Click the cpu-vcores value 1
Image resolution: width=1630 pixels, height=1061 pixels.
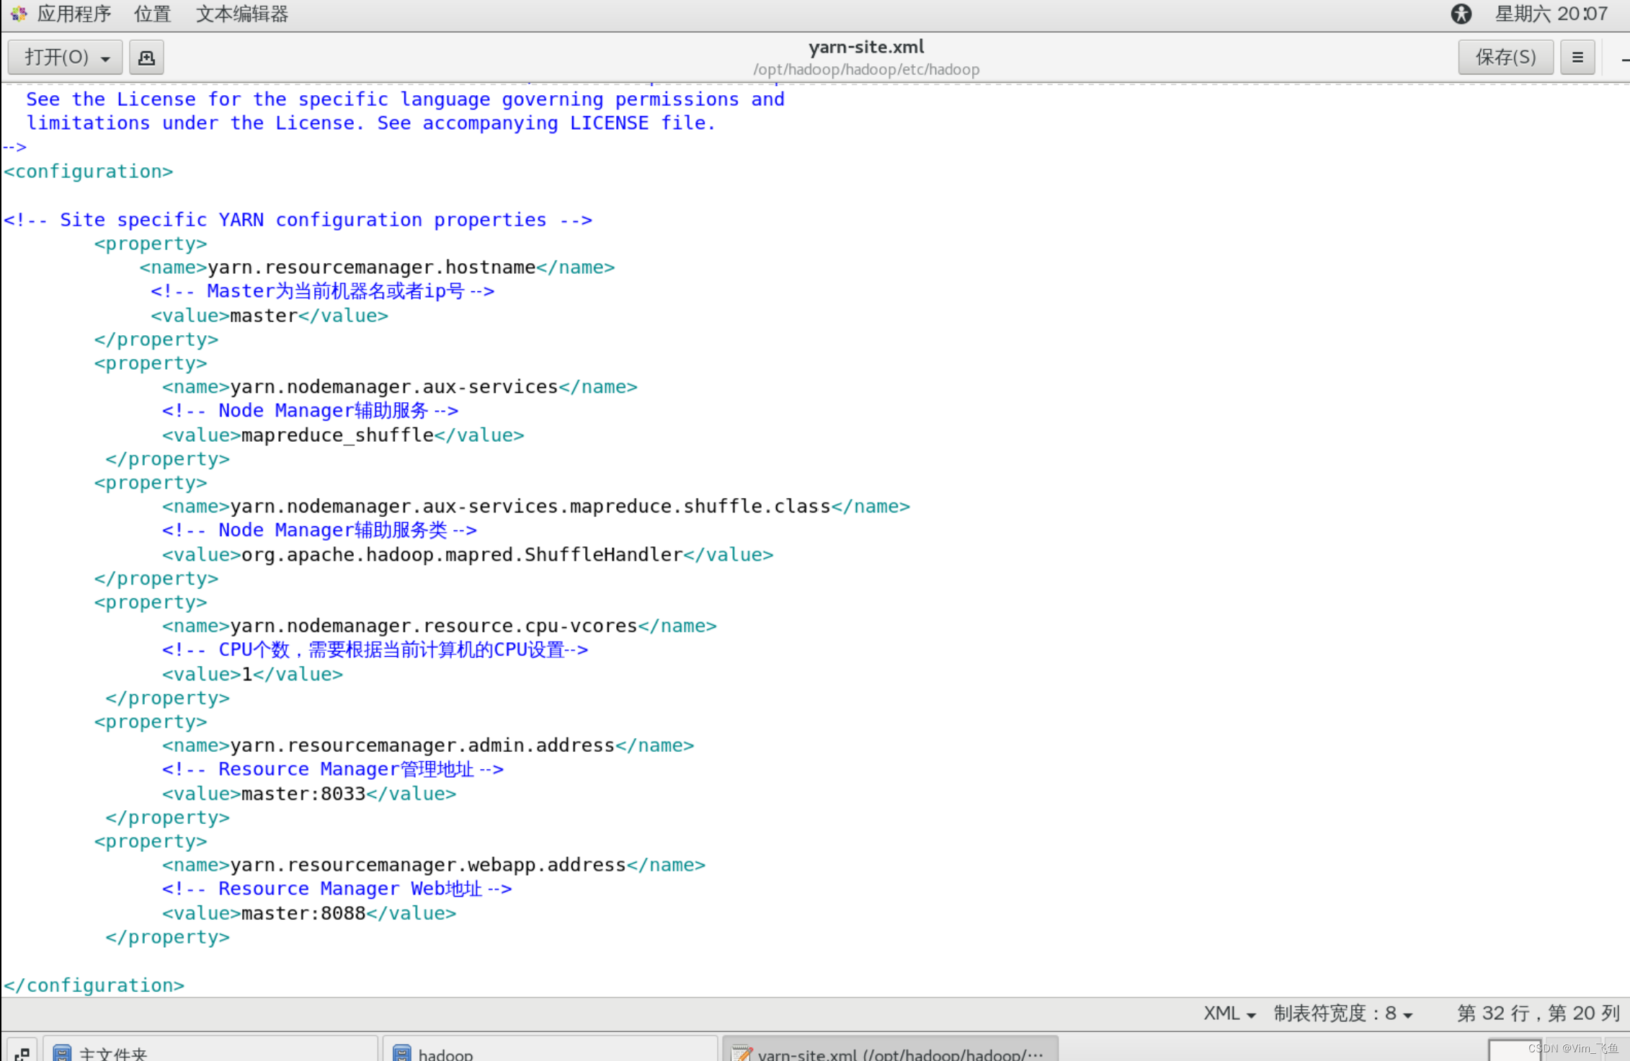tap(247, 675)
